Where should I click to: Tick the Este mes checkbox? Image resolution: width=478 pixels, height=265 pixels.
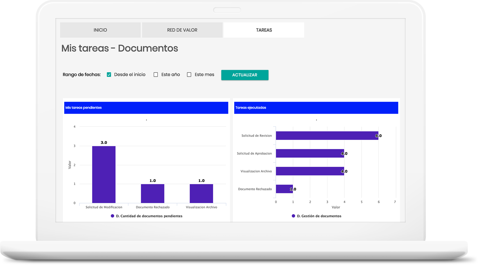point(189,75)
